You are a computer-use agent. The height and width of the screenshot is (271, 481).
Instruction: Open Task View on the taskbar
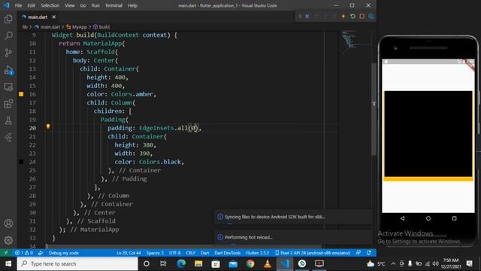[x=163, y=263]
